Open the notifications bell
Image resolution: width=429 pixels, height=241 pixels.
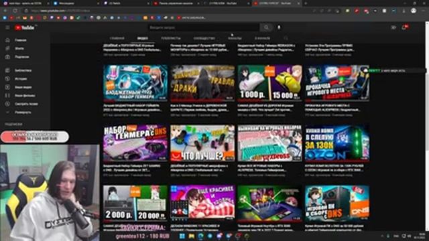(x=404, y=27)
